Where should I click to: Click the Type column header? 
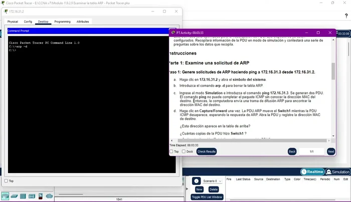tap(287, 179)
